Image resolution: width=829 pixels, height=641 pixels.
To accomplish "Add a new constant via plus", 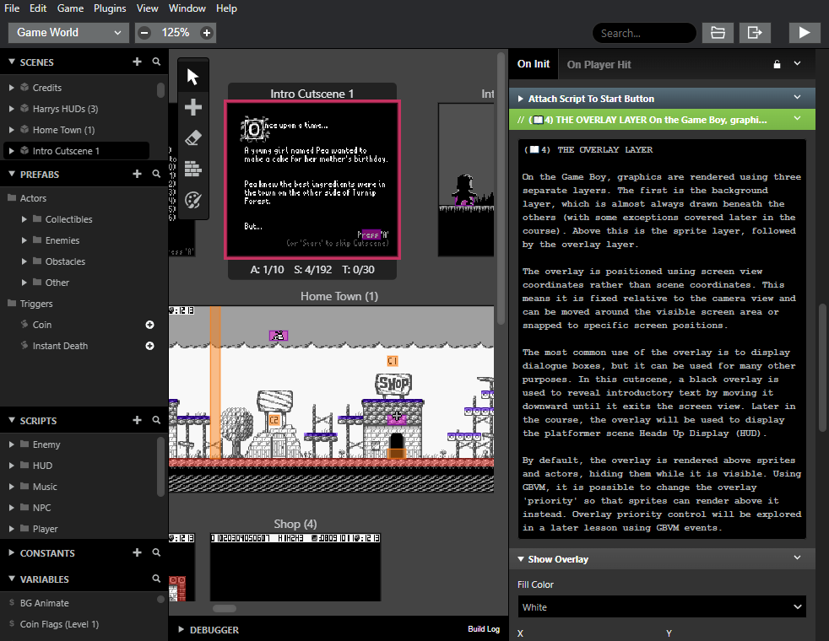I will click(x=138, y=552).
